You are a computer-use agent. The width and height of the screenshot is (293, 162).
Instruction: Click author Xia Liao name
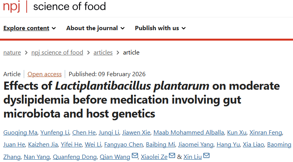(252, 145)
